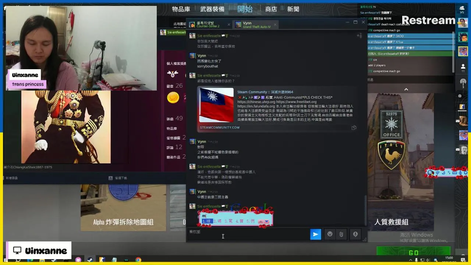Open Google Chrome from the taskbar

(x=138, y=260)
